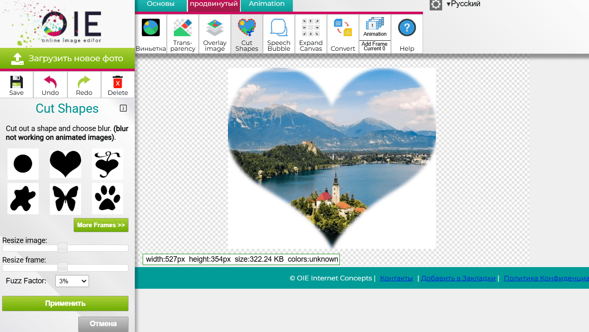Switch to the Основы tab
The height and width of the screenshot is (332, 589).
161,4
